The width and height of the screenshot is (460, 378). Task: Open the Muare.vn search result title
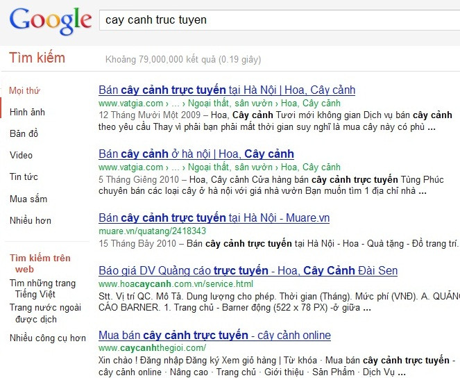tap(214, 218)
